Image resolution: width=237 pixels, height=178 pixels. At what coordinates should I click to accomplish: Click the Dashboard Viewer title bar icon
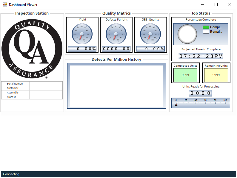(x=5, y=5)
